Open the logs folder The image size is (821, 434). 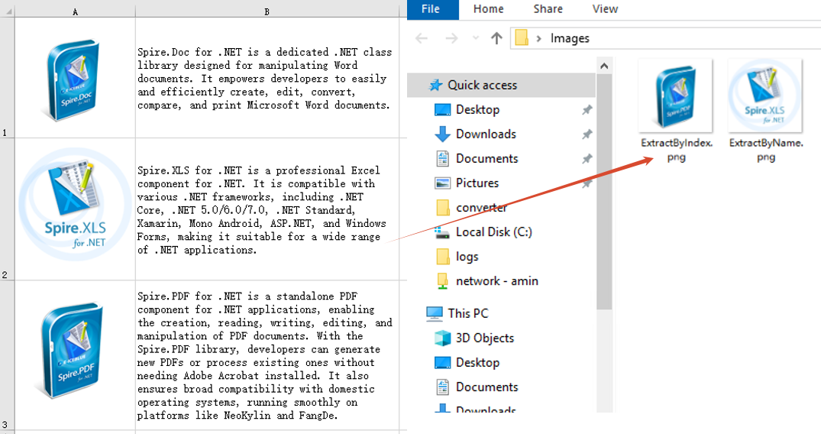click(467, 257)
